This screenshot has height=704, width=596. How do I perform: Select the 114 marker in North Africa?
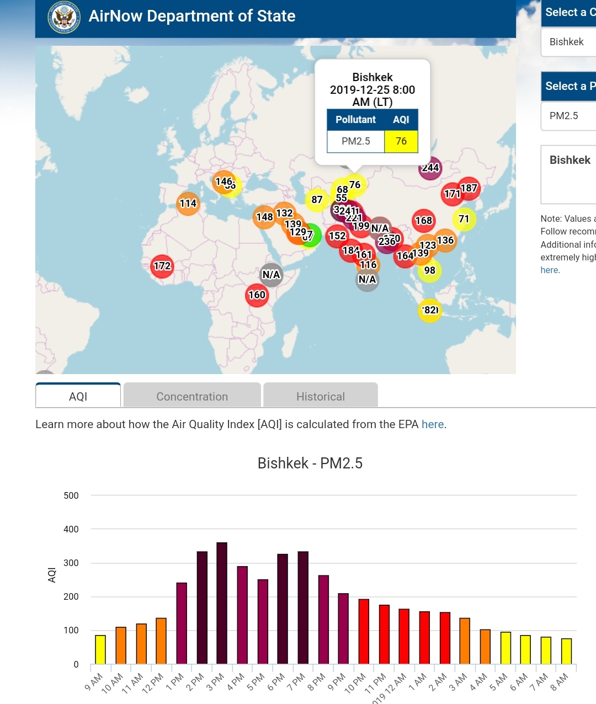pyautogui.click(x=188, y=204)
